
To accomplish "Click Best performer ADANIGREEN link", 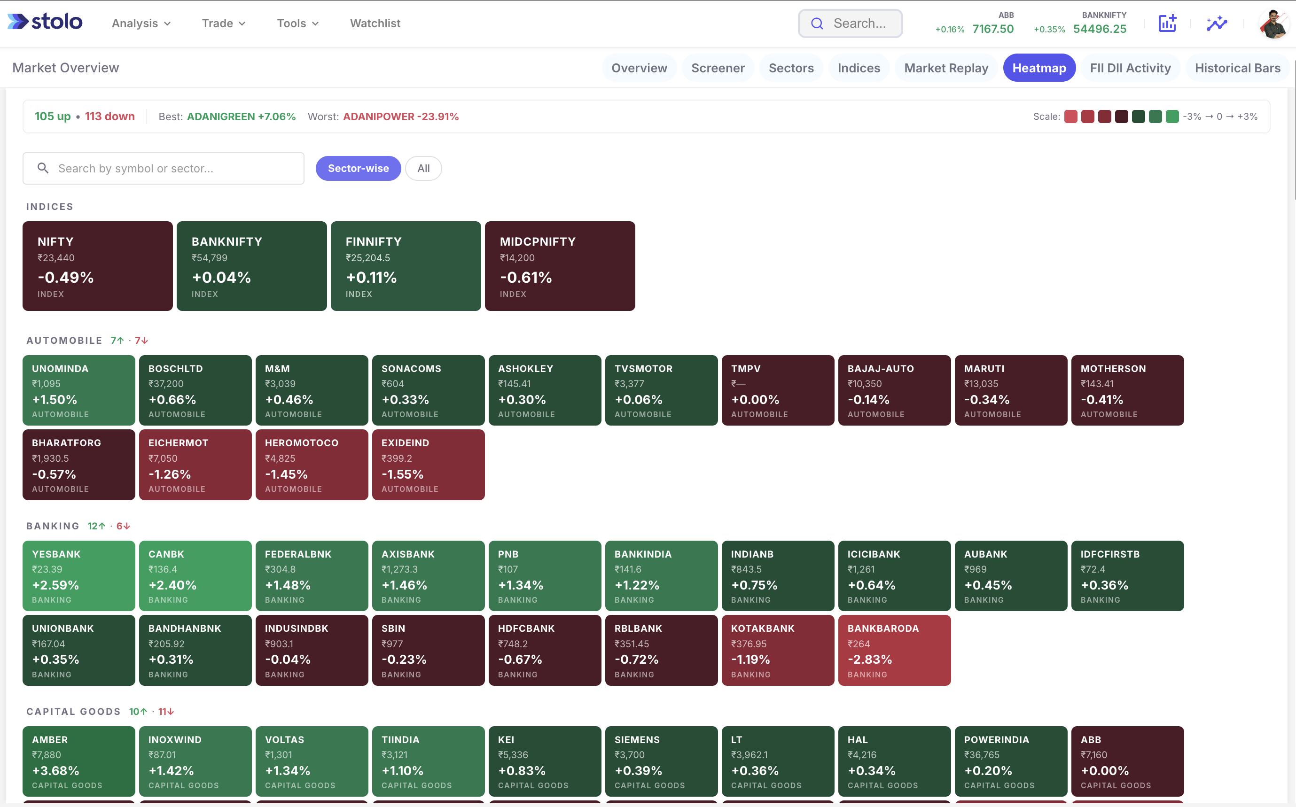I will pyautogui.click(x=241, y=116).
